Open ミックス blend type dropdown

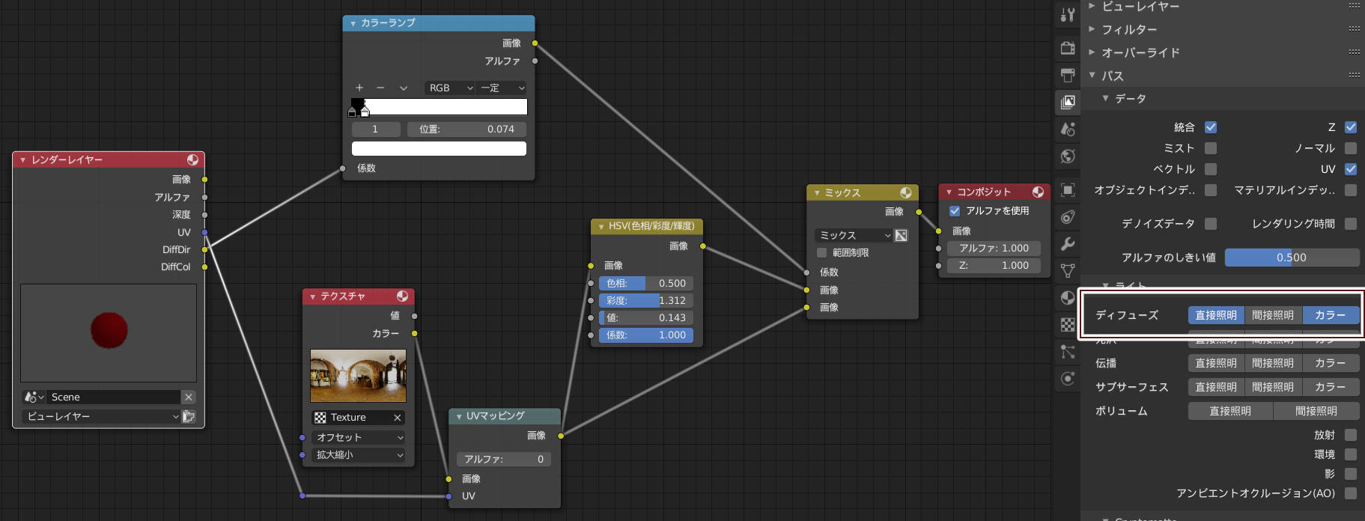pos(854,235)
